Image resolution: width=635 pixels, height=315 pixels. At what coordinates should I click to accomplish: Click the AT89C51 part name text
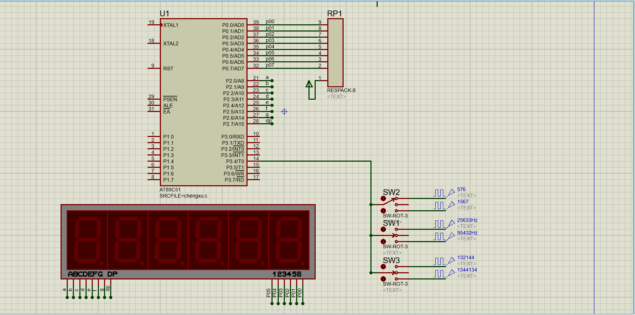[x=170, y=190]
